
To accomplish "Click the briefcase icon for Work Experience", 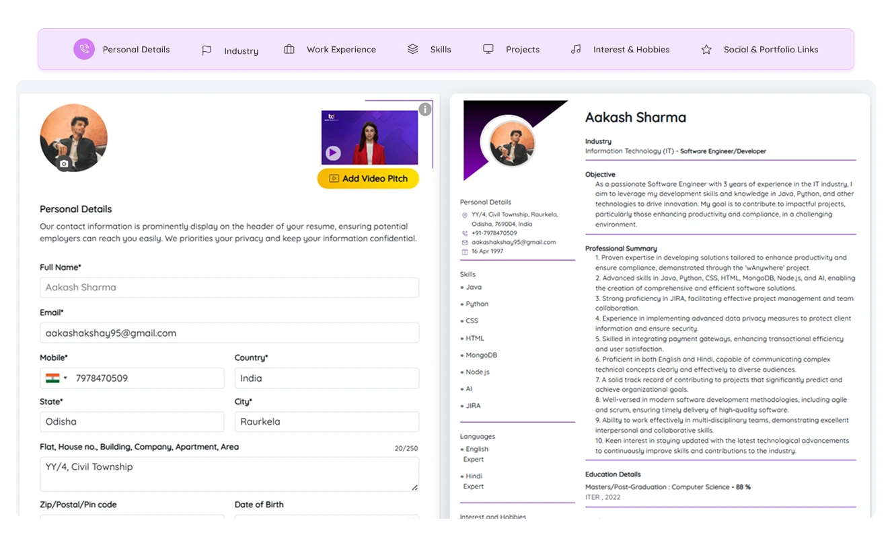I will tap(289, 49).
